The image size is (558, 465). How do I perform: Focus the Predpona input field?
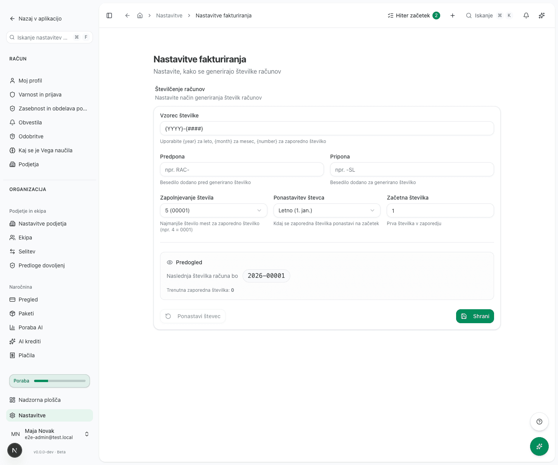pyautogui.click(x=242, y=169)
